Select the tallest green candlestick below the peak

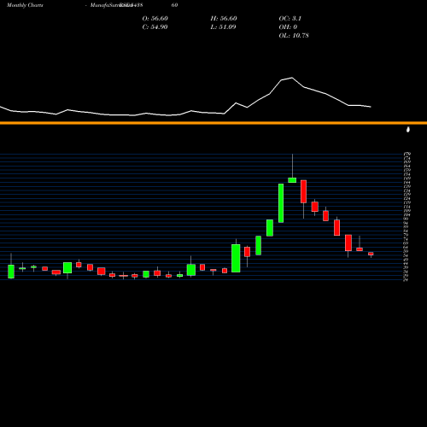(281, 203)
